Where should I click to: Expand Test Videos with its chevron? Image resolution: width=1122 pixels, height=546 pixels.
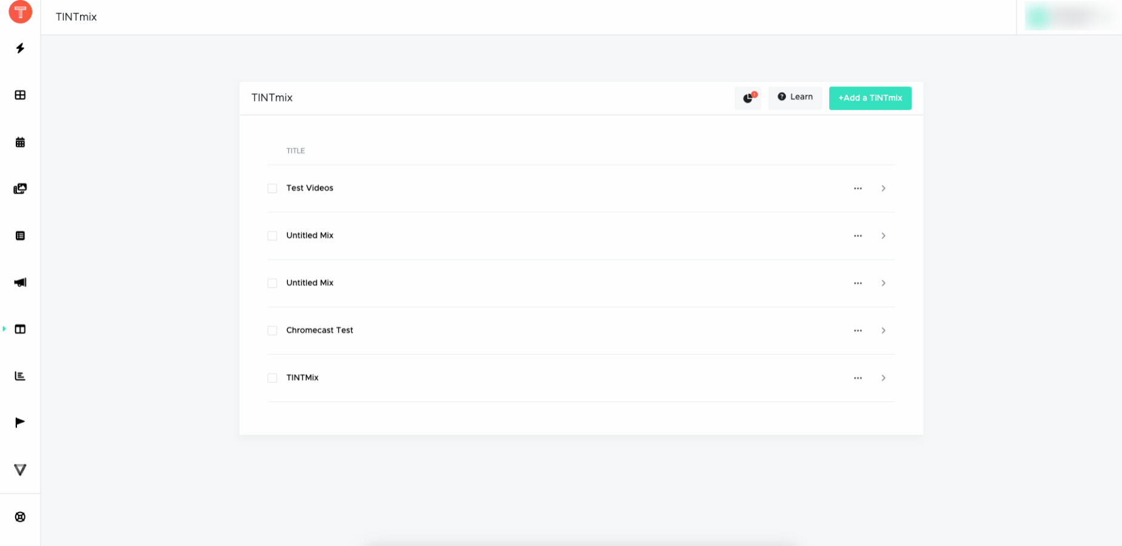[x=883, y=188]
